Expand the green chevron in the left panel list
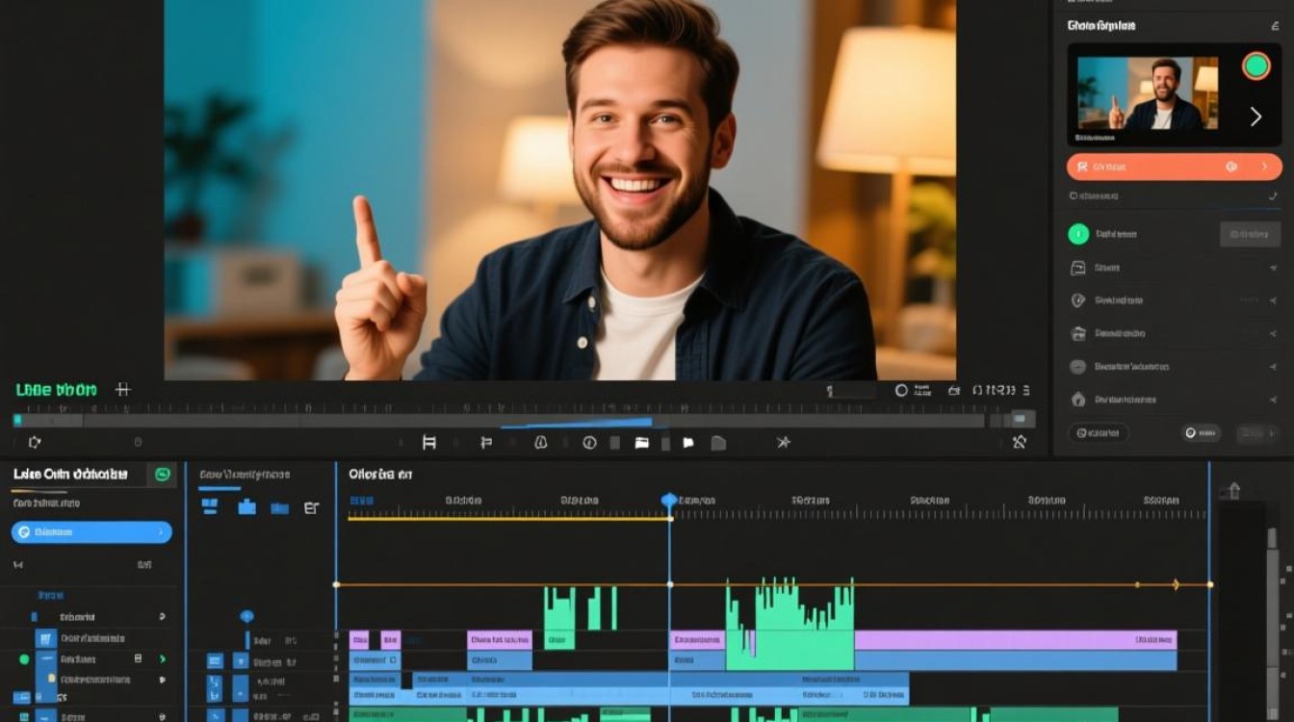The width and height of the screenshot is (1294, 722). (x=163, y=659)
